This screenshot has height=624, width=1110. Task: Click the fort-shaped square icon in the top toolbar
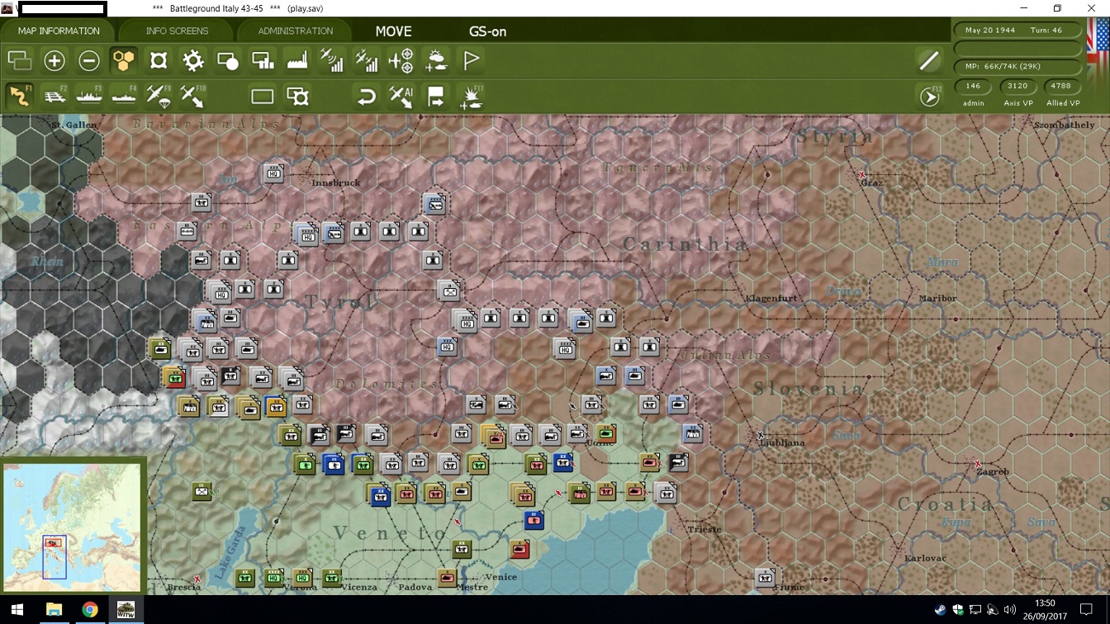159,60
